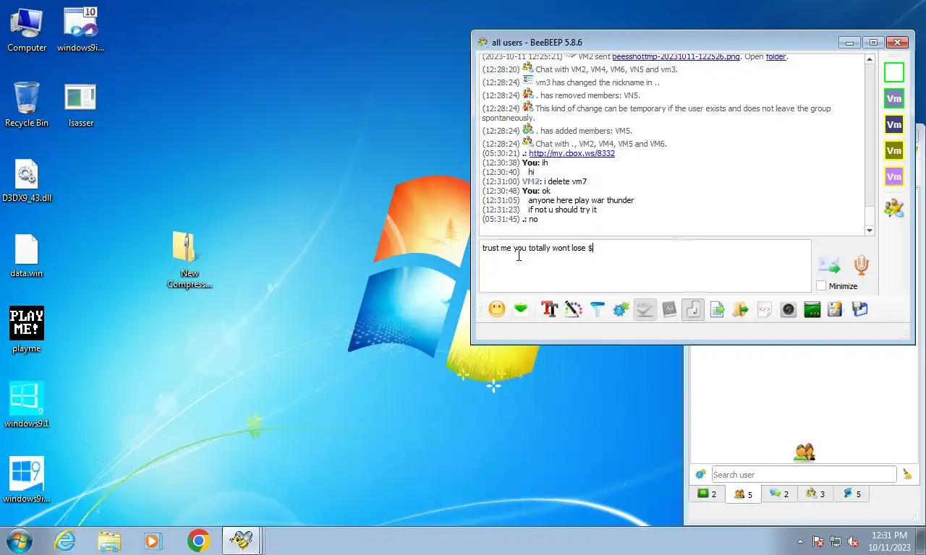Select the Recycle Bin desktop icon
Viewport: 926px width, 555px height.
(27, 104)
